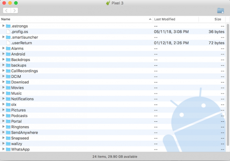Screen dimensions: 230x161
Task: Expand the Backdrops folder triangle
Action: pyautogui.click(x=3, y=59)
